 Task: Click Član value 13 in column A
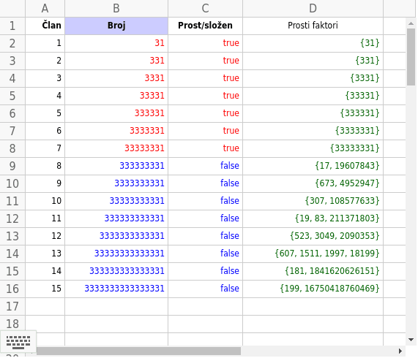[45, 254]
